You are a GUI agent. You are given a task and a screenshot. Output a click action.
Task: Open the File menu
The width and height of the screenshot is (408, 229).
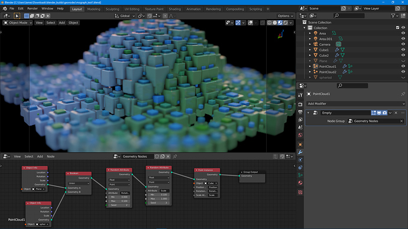click(12, 9)
